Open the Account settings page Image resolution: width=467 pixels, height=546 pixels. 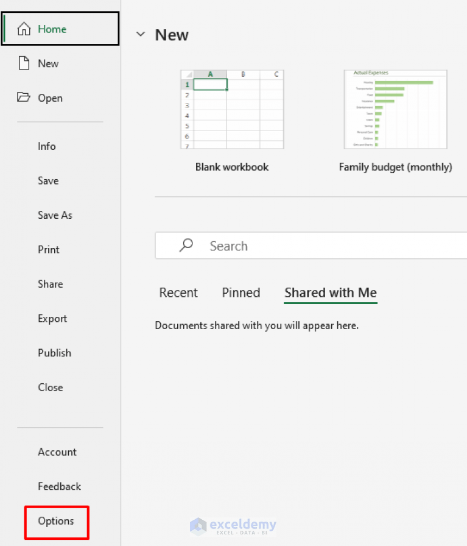click(x=57, y=452)
